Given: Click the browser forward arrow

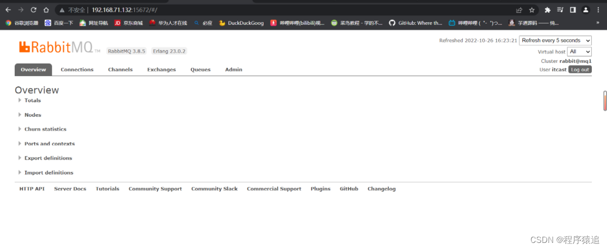Looking at the screenshot, I should point(20,10).
